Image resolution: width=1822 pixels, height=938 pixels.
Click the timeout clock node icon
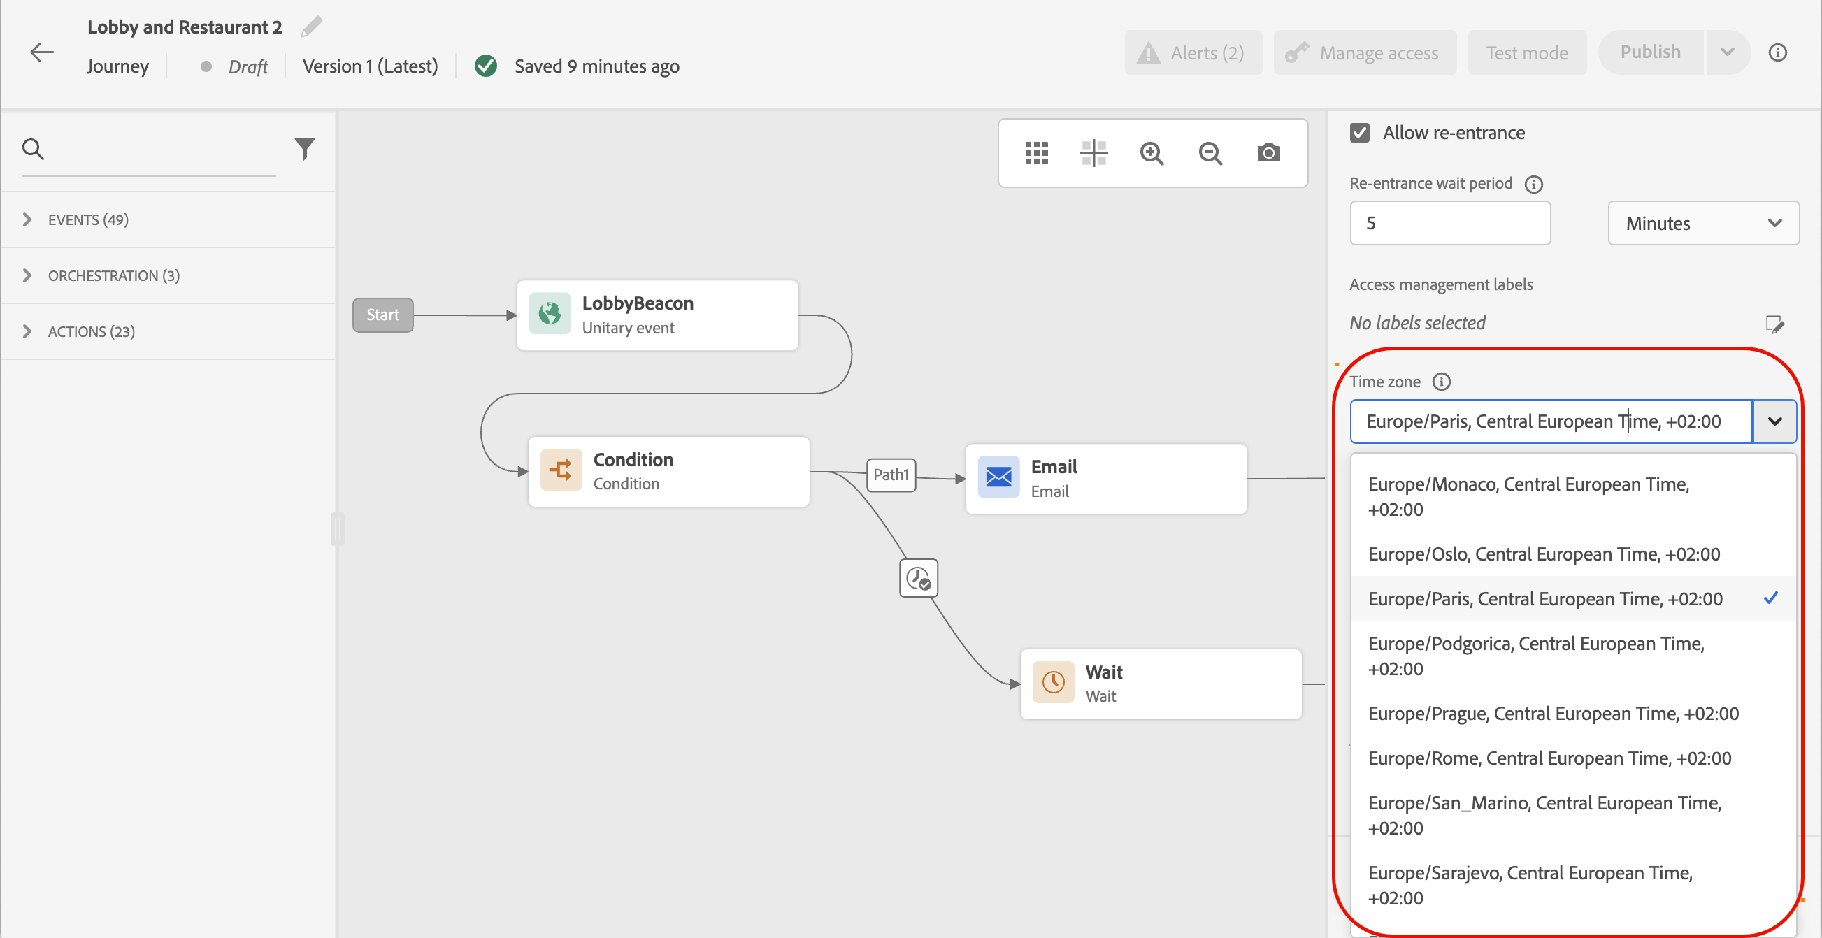coord(918,579)
